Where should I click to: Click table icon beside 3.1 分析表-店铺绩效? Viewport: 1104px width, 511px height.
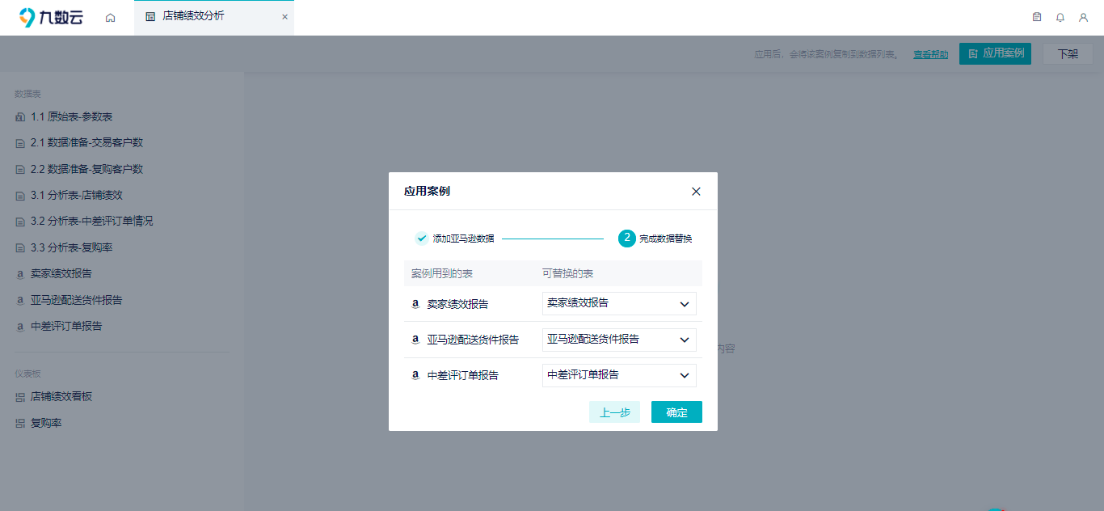(x=20, y=196)
